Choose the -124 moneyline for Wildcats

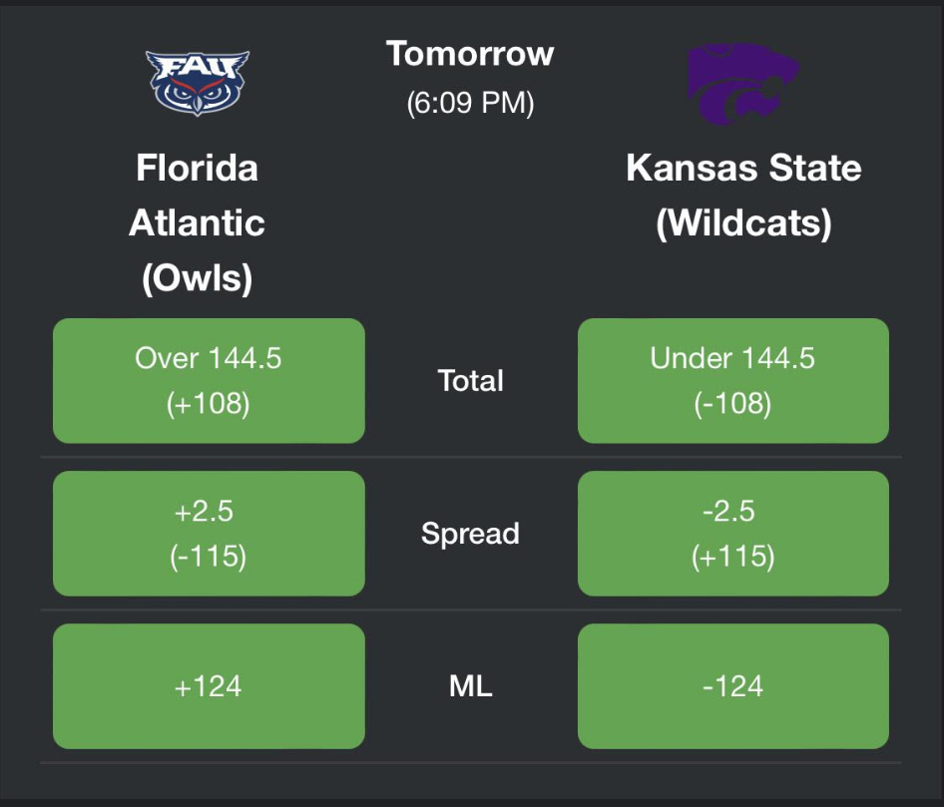click(733, 686)
